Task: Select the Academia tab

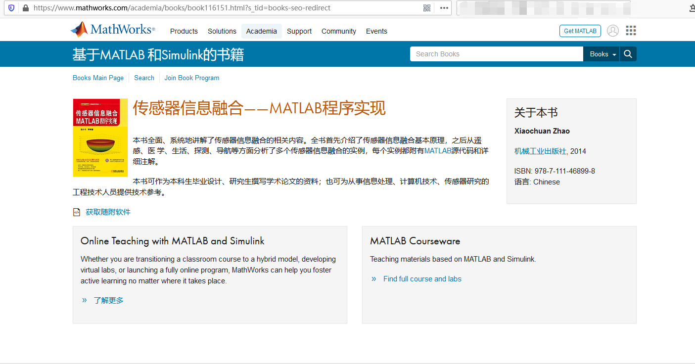Action: click(261, 31)
